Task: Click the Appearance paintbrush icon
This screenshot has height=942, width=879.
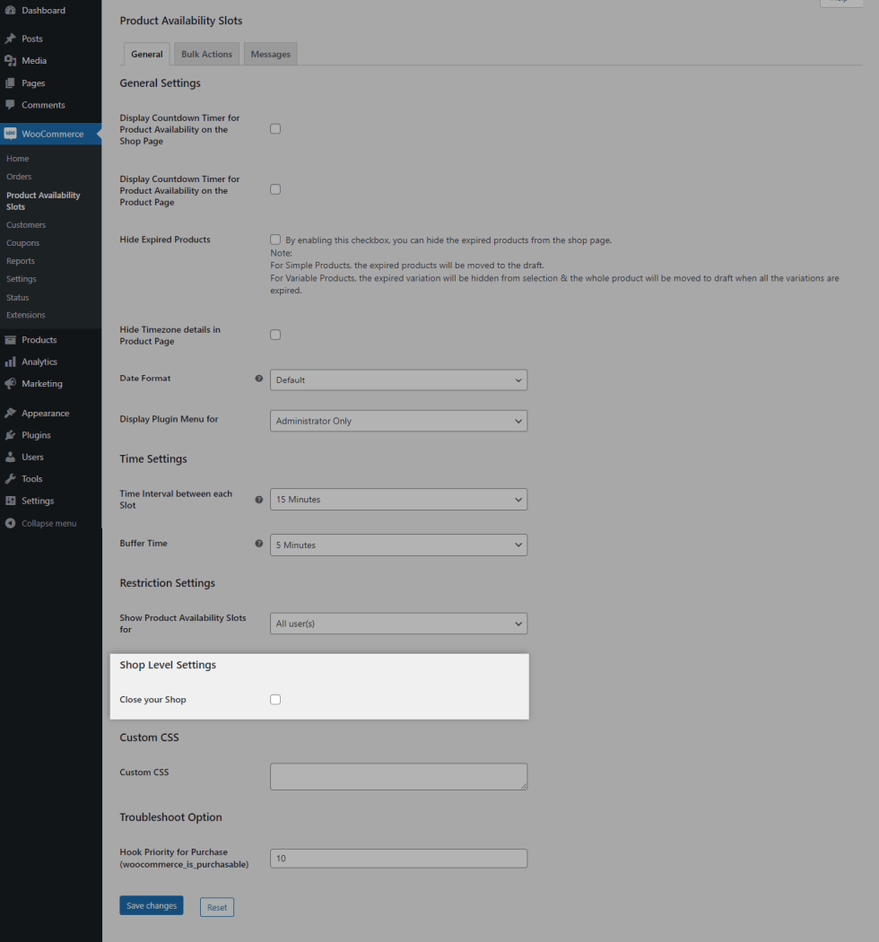Action: [x=11, y=414]
